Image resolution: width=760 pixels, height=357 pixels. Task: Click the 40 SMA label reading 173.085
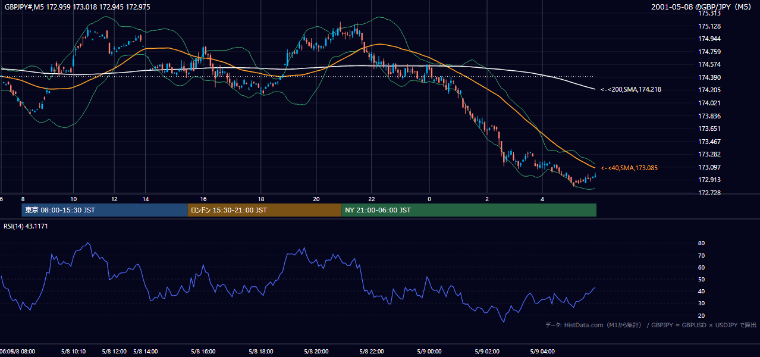629,168
